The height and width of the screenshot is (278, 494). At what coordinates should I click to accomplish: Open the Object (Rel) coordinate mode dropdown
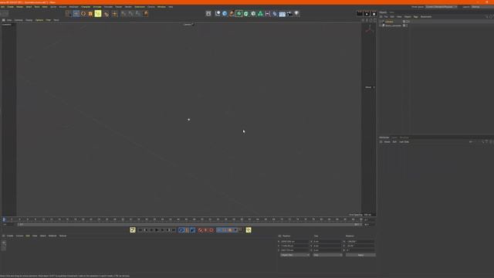click(x=295, y=255)
